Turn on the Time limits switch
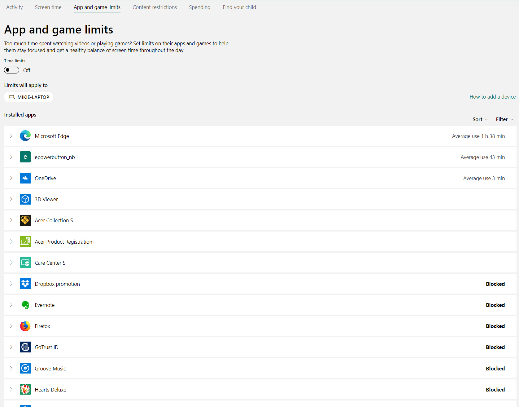This screenshot has height=407, width=519. pyautogui.click(x=11, y=70)
